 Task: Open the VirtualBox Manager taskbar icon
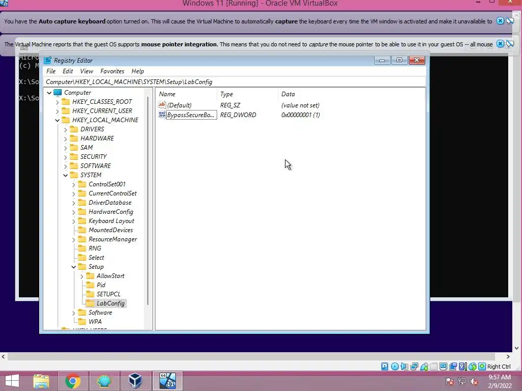135,381
